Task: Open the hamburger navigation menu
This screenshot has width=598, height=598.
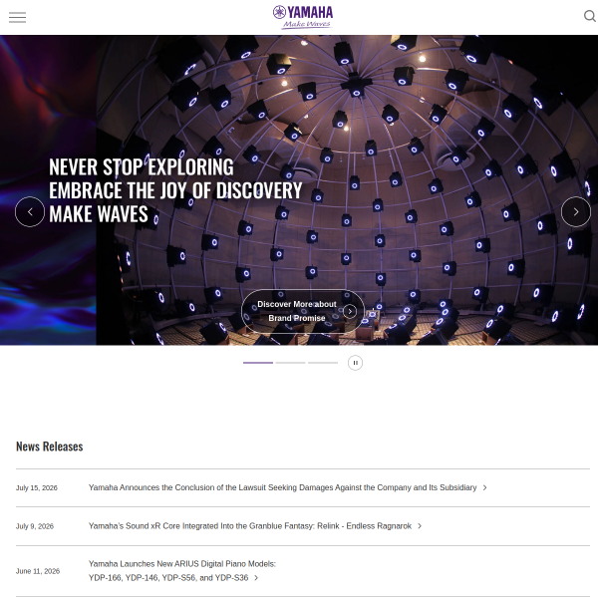Action: tap(18, 17)
